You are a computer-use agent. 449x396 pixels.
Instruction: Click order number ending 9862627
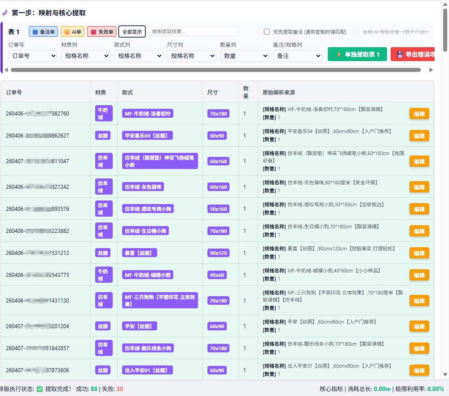pyautogui.click(x=38, y=136)
